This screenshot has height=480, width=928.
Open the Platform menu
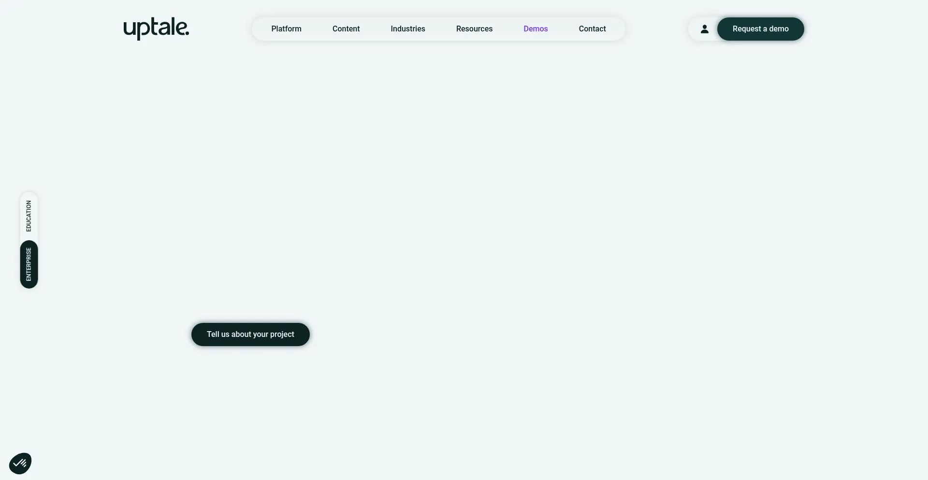tap(286, 29)
